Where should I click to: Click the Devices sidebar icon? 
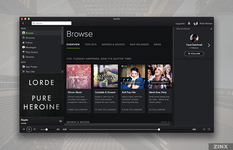[23, 57]
